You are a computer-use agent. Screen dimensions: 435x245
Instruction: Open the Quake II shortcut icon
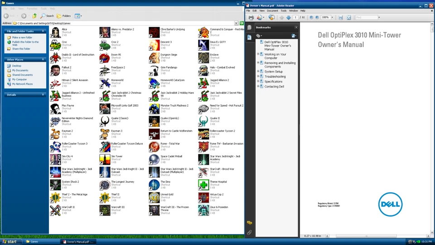point(203,122)
